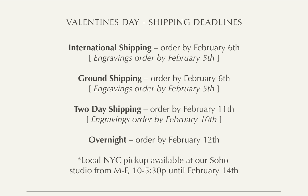Click the bold International Shipping label
Screen dimensions: 308x196
pos(110,48)
